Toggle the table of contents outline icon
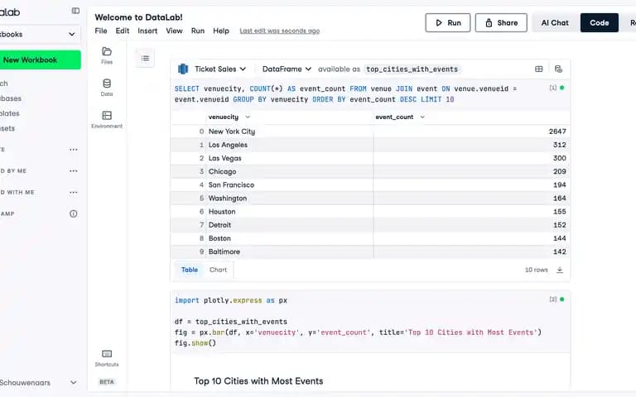The image size is (636, 397). tap(145, 59)
